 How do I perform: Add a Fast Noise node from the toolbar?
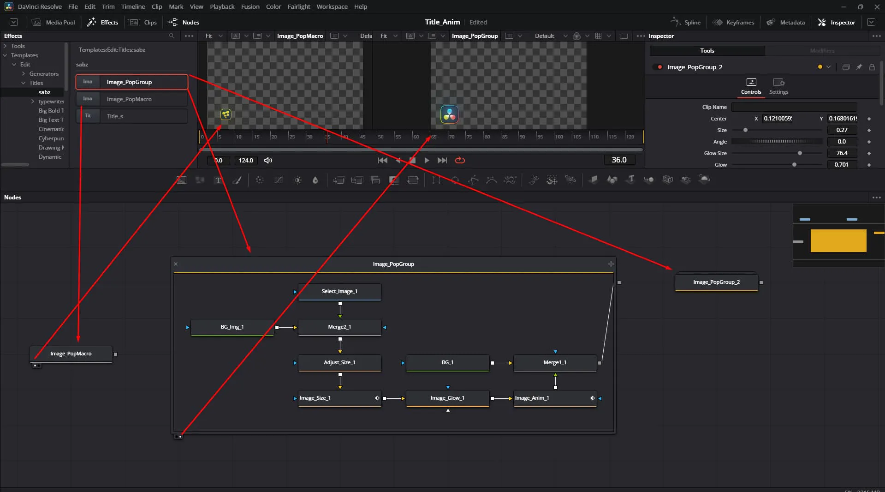point(200,180)
